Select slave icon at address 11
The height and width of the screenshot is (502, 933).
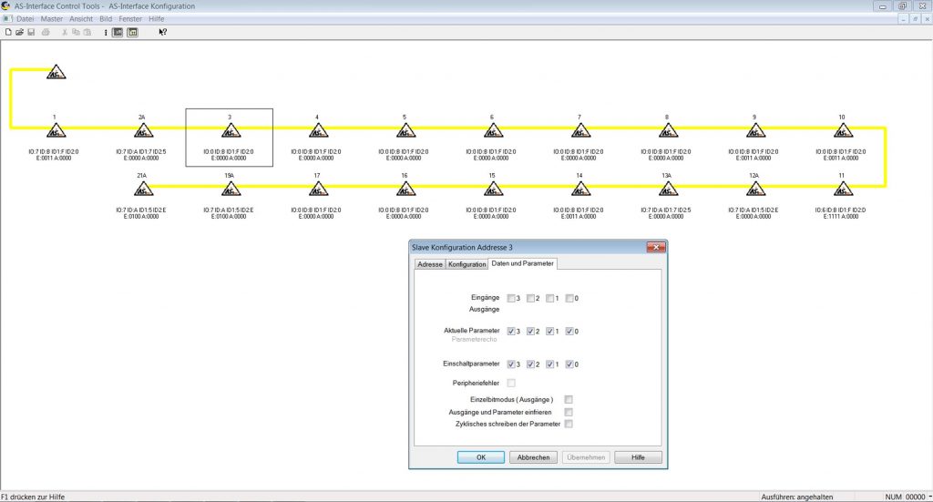tap(842, 190)
